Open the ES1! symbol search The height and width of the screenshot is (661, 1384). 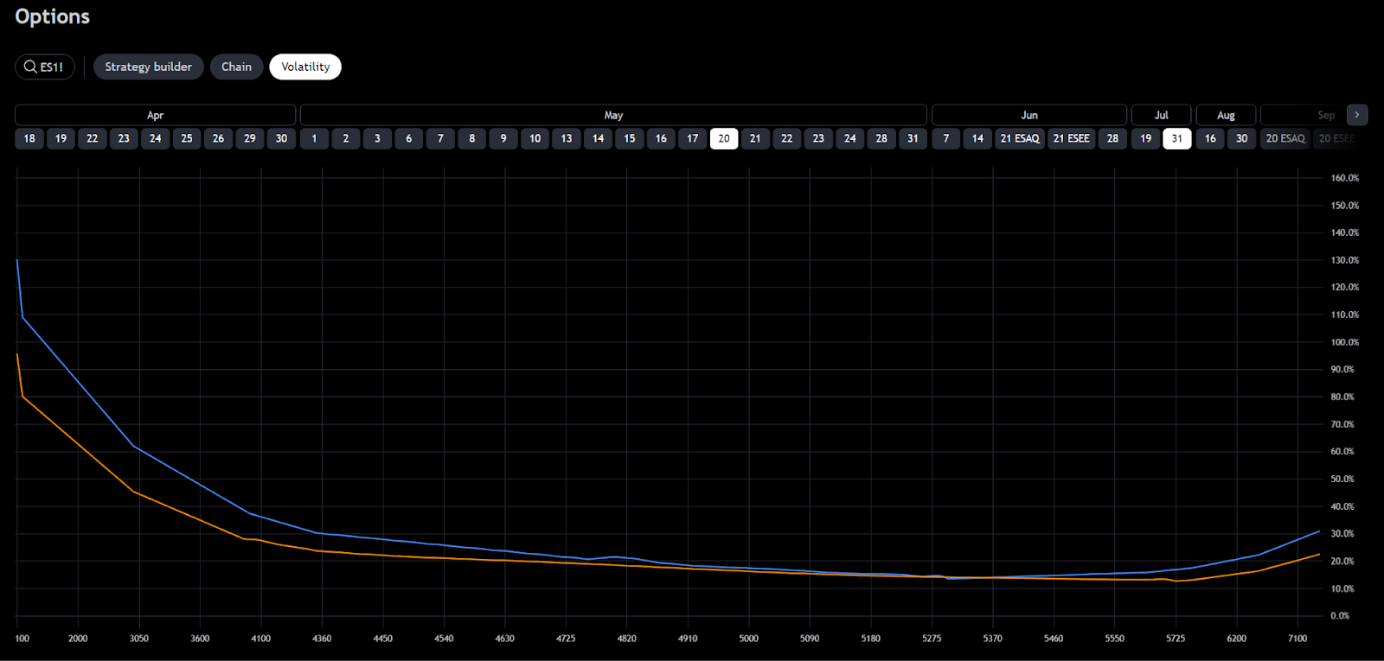click(x=44, y=67)
